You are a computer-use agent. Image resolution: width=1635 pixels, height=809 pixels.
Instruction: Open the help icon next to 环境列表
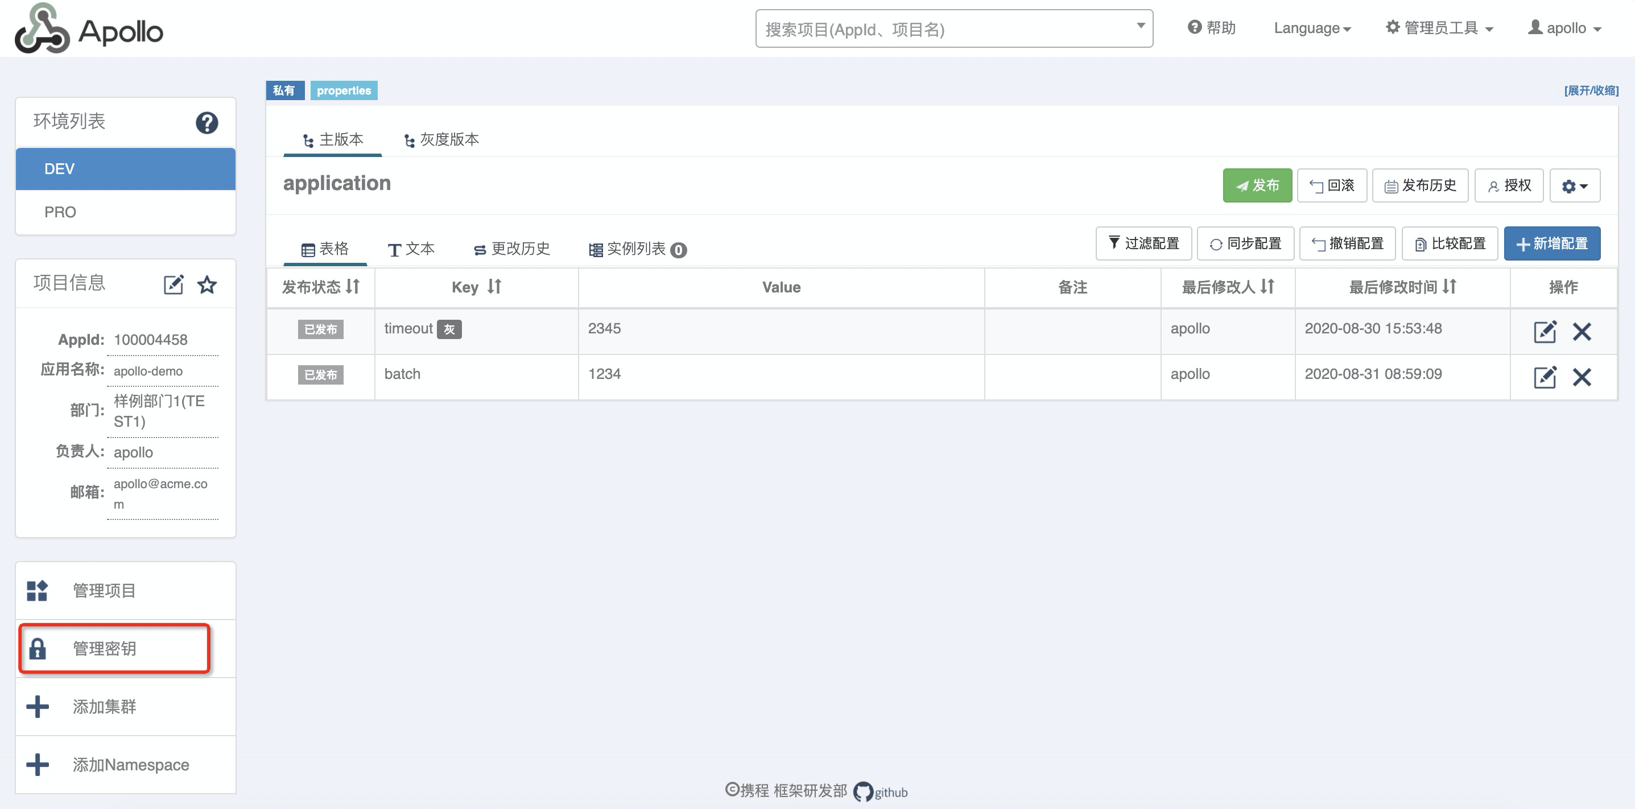tap(207, 122)
